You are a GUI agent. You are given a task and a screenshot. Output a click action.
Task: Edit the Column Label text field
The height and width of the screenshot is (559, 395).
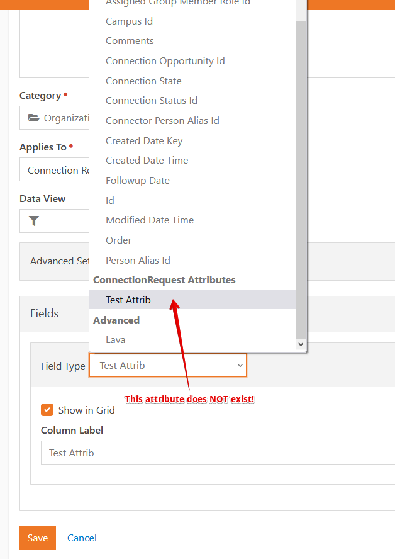pyautogui.click(x=218, y=453)
